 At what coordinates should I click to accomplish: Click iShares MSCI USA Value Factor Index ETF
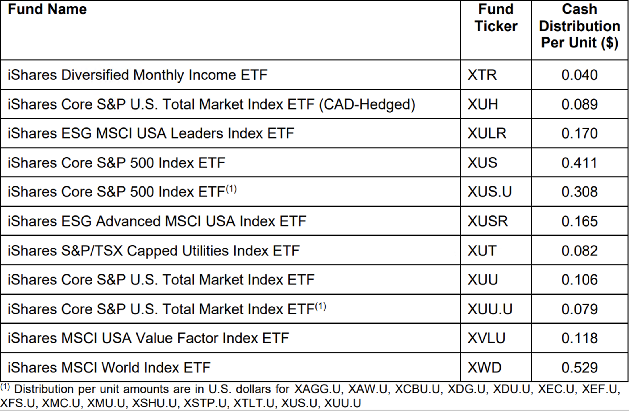pos(148,338)
